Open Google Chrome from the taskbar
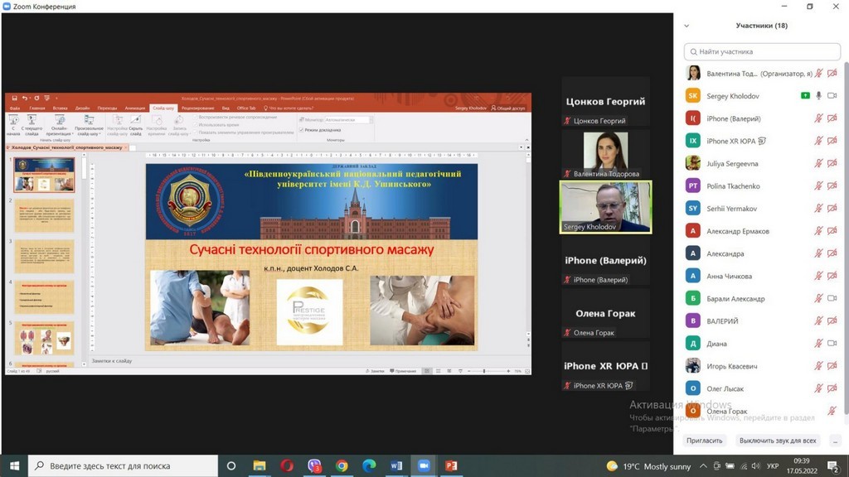The height and width of the screenshot is (477, 849). tap(342, 465)
